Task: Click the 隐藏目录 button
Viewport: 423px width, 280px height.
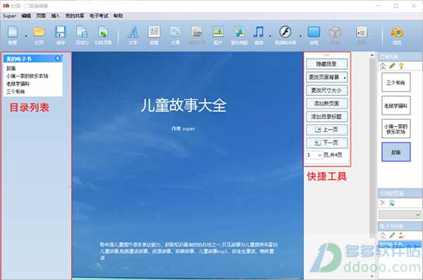Action: (326, 64)
